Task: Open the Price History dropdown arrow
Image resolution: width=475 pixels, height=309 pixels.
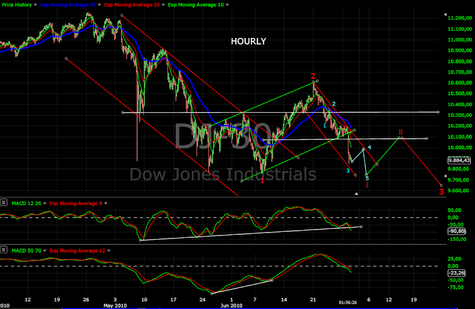Action: tap(35, 5)
